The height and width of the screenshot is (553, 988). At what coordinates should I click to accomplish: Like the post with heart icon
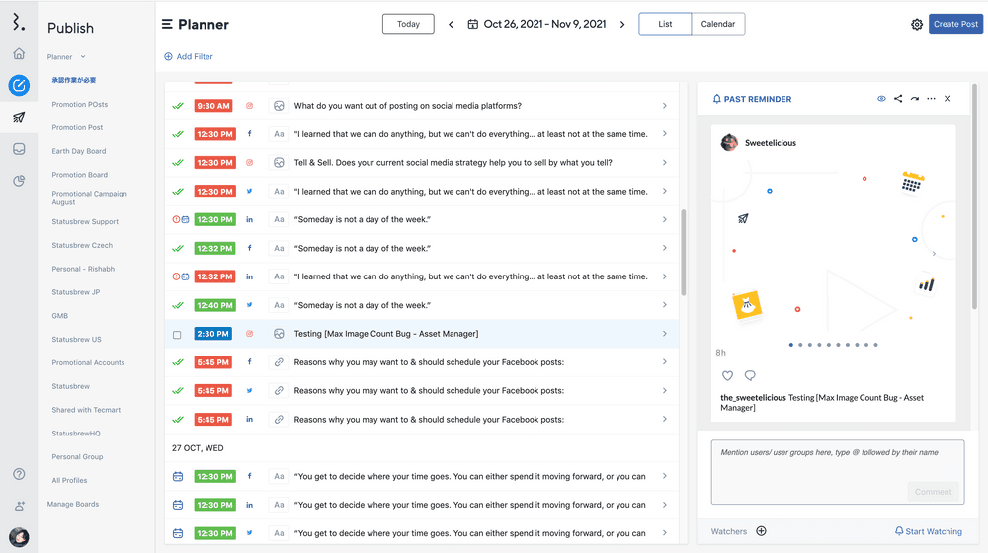point(728,376)
